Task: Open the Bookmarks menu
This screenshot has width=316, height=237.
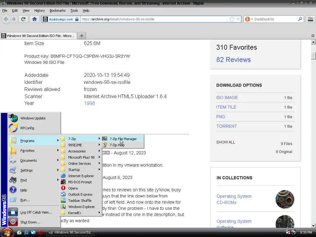Action: coord(57,10)
